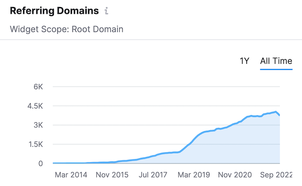Click the Widget Scope: Root Domain text
The image size is (302, 186).
point(66,29)
